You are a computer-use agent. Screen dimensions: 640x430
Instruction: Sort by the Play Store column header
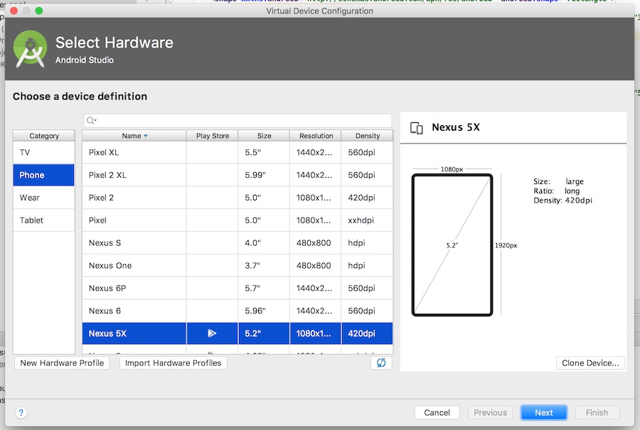click(x=212, y=136)
